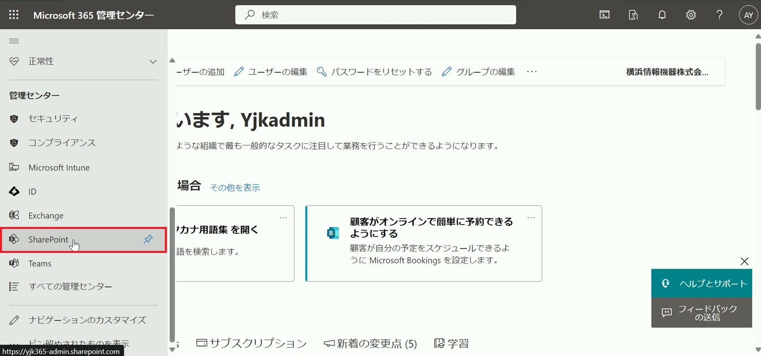Click the sidebar scrollbar up arrow

point(172,61)
